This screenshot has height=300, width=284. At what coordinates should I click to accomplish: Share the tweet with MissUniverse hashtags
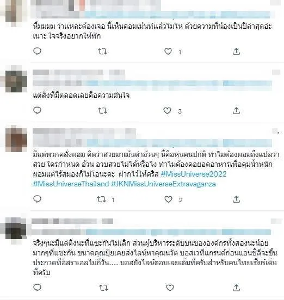point(236,199)
